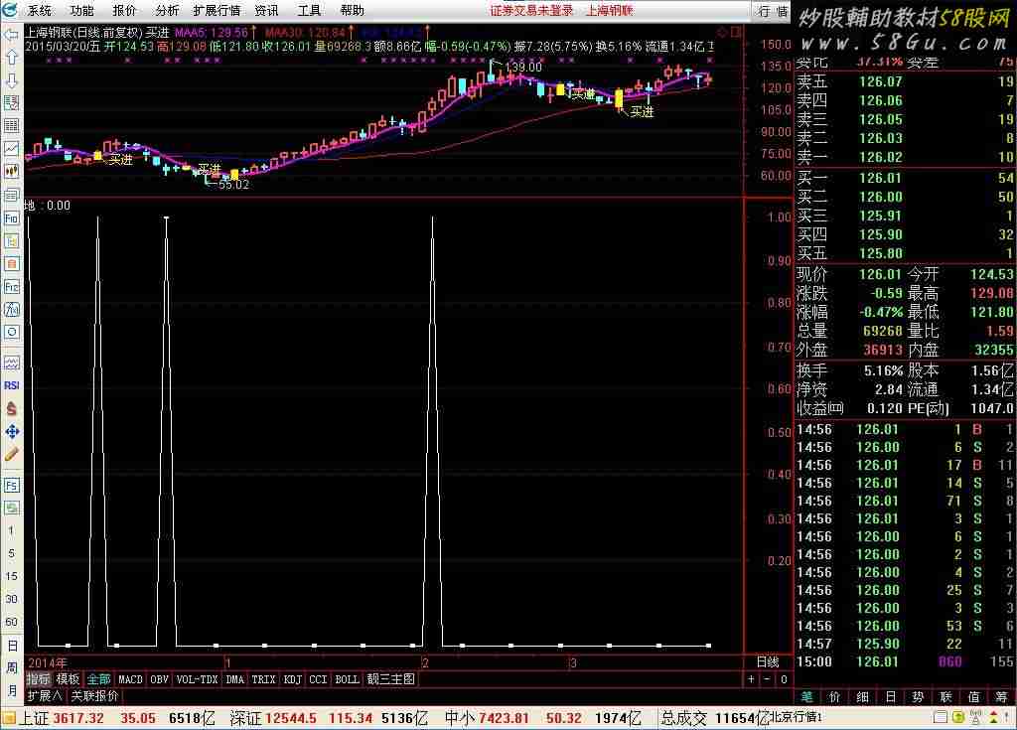Open the F10 company info icon

[x=11, y=219]
